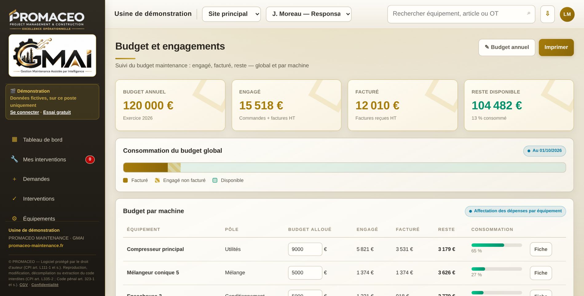The image size is (584, 296).
Task: Click the global budget consumption bar
Action: (344, 167)
